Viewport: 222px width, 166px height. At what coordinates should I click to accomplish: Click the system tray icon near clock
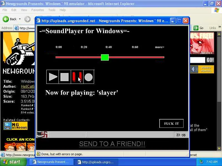tap(201, 162)
